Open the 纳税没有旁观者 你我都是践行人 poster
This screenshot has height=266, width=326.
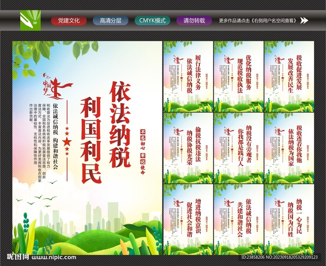click(239, 148)
